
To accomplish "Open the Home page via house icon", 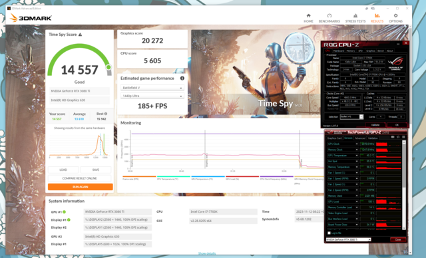I will [308, 16].
